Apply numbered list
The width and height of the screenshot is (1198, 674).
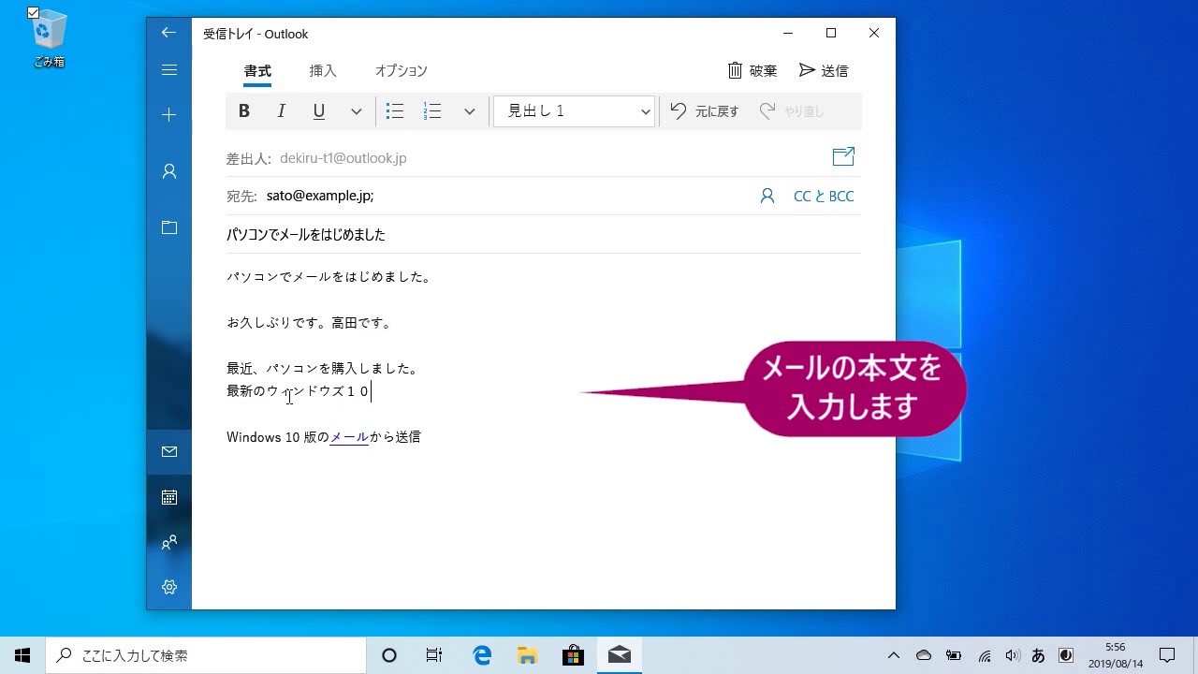coord(432,111)
